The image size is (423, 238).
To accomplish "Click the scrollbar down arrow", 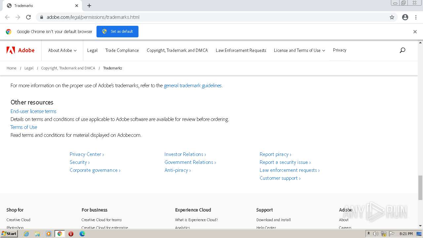I will tap(420, 226).
